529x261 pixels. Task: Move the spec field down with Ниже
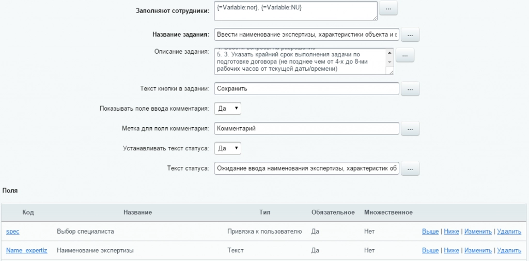click(451, 232)
